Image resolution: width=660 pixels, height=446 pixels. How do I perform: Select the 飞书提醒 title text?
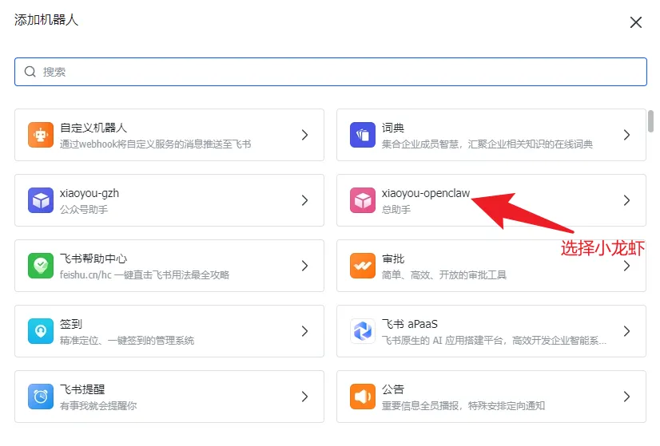(x=82, y=389)
